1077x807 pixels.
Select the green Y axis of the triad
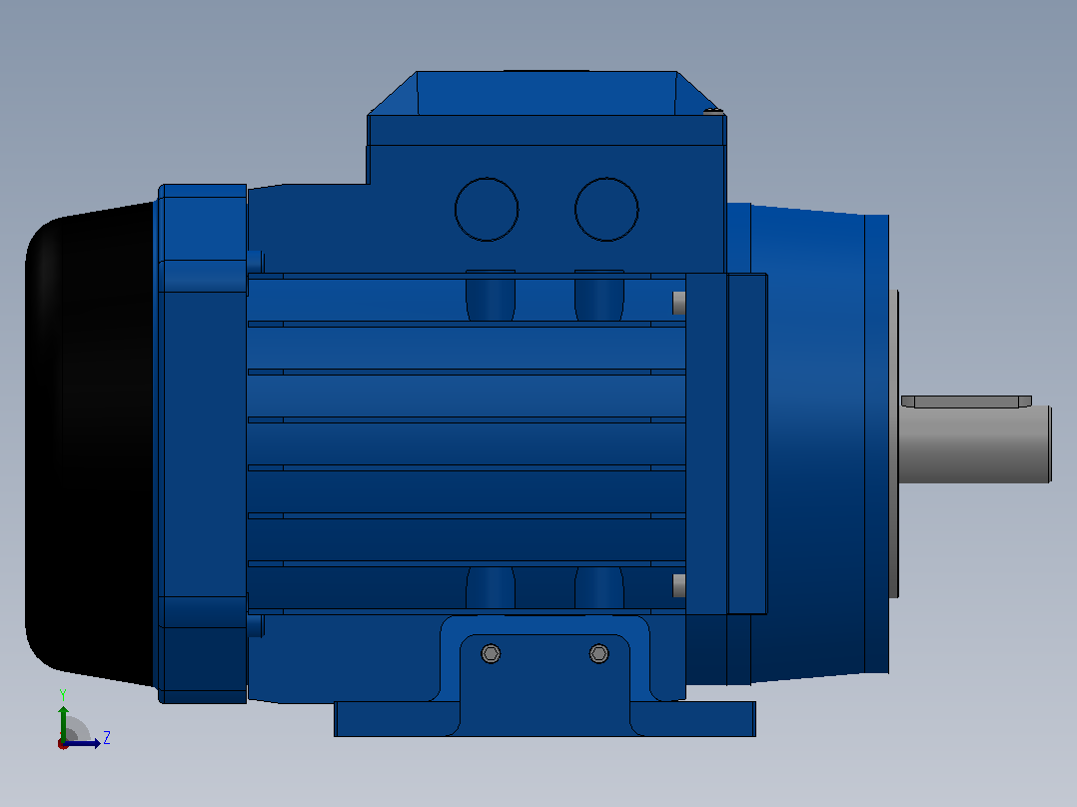[63, 721]
